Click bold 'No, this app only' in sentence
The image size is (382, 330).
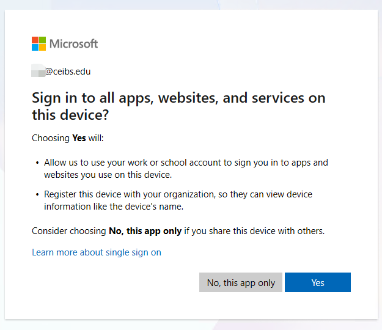coord(145,231)
